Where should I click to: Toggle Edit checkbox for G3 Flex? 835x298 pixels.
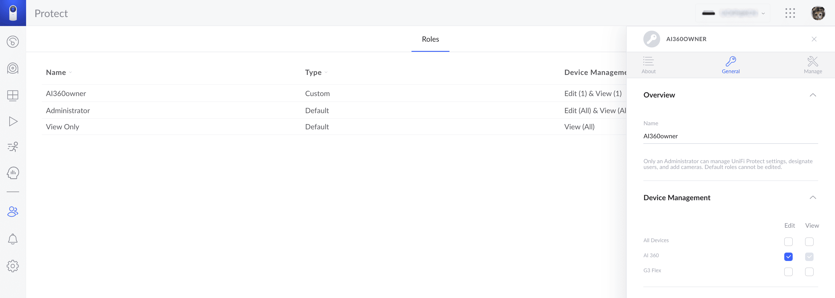788,272
